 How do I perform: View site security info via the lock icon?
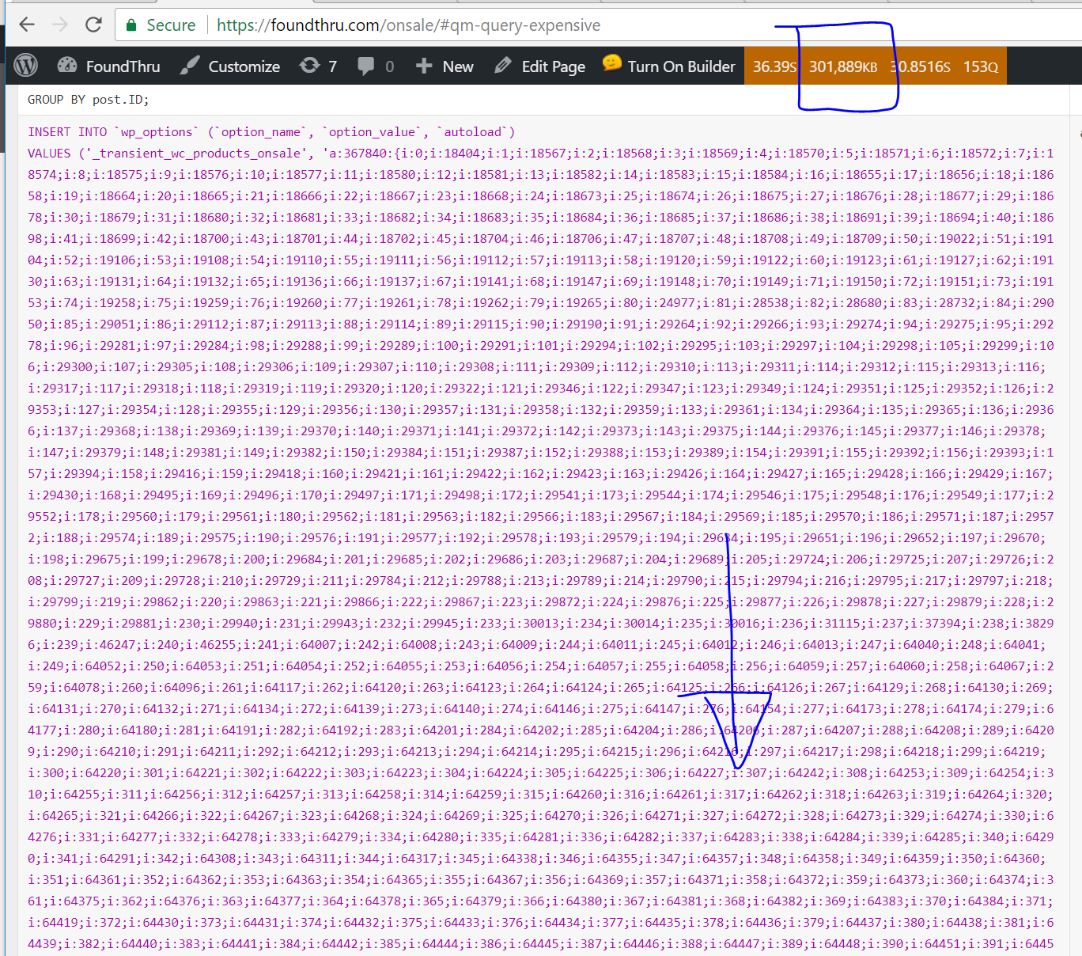131,25
